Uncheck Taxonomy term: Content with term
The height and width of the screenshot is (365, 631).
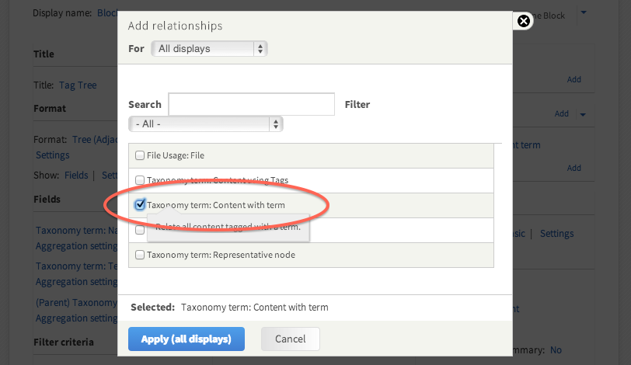pyautogui.click(x=140, y=205)
